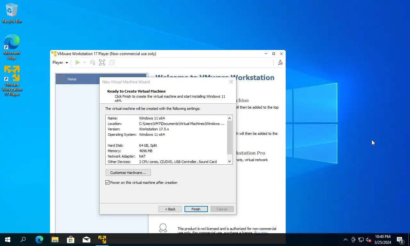Go Back in the wizard
Screen dimensions: 410x246
pos(170,209)
